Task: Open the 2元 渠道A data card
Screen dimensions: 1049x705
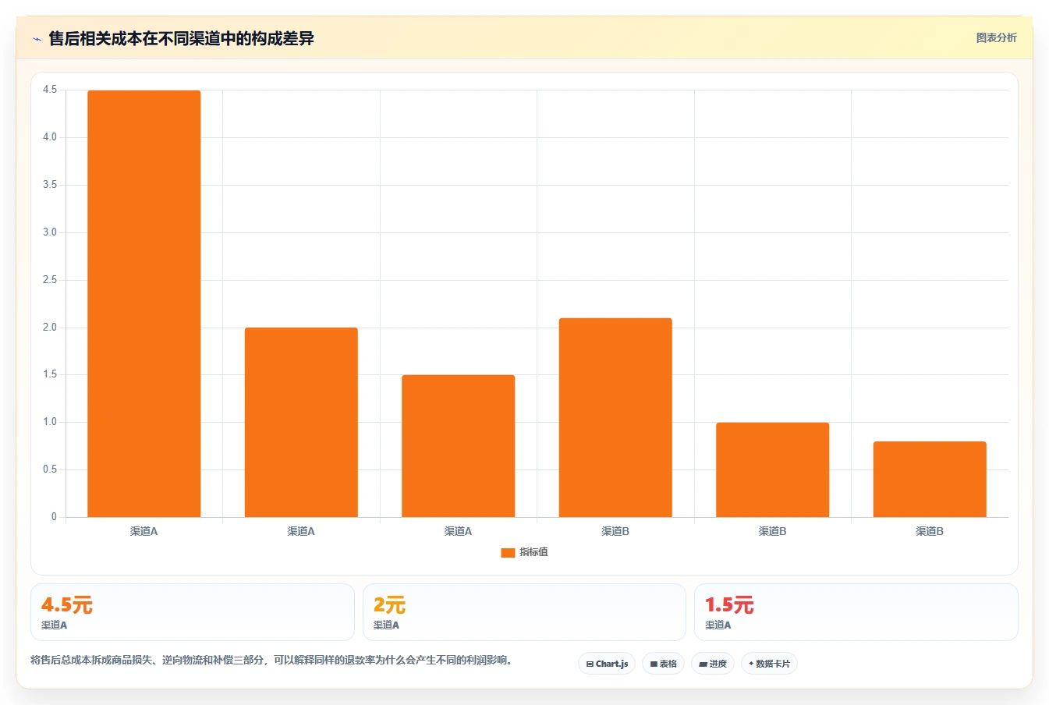Action: pos(524,612)
